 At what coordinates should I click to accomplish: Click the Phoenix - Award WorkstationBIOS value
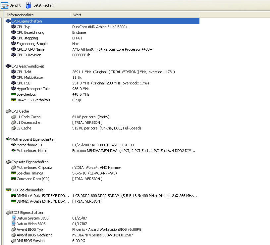coord(107,229)
